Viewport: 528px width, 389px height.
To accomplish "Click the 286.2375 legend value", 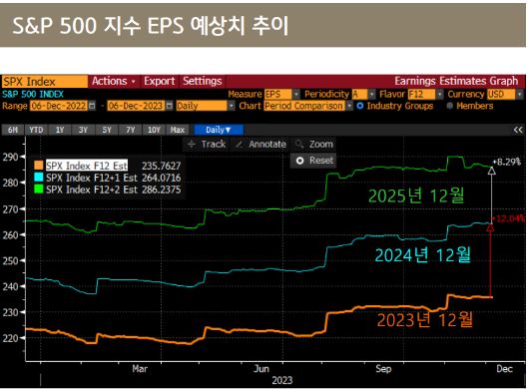I will point(162,190).
